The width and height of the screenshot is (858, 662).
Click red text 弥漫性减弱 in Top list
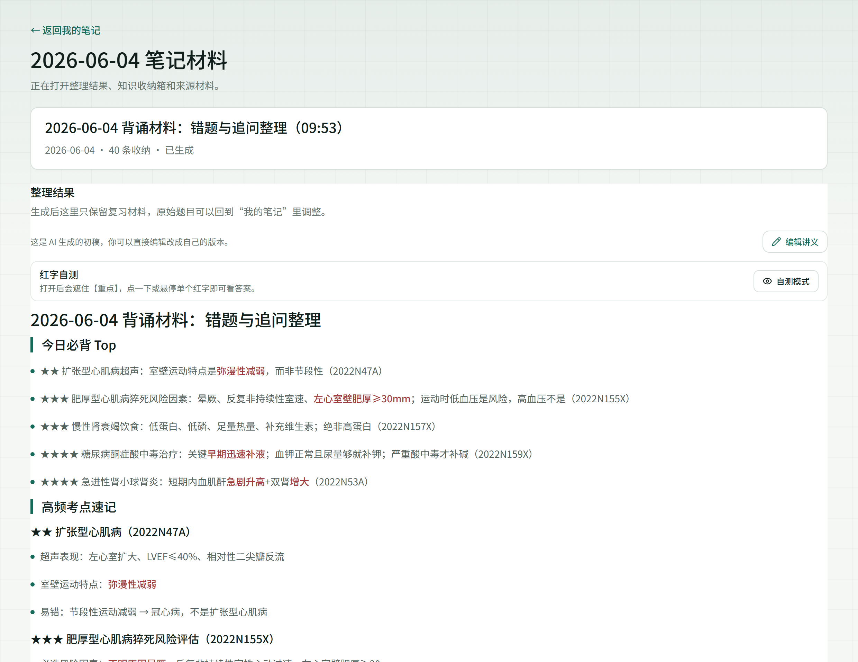tap(241, 371)
